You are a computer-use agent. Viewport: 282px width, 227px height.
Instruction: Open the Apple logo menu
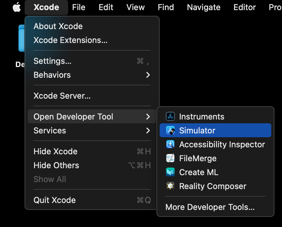16,7
